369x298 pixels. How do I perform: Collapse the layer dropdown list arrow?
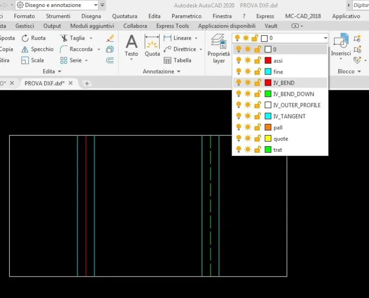point(326,38)
